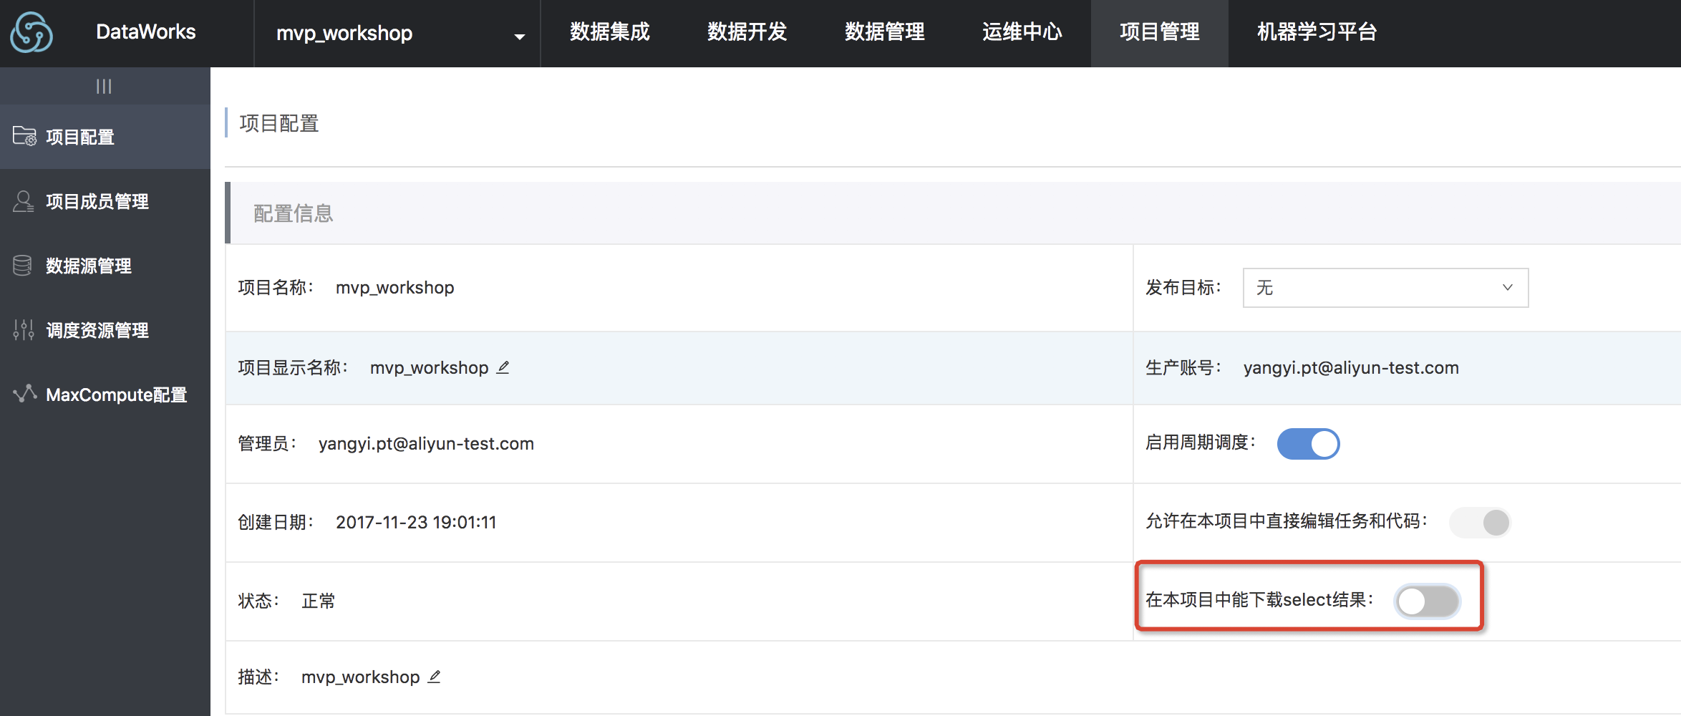
Task: Click the DataWorks logo icon
Action: pyautogui.click(x=32, y=32)
